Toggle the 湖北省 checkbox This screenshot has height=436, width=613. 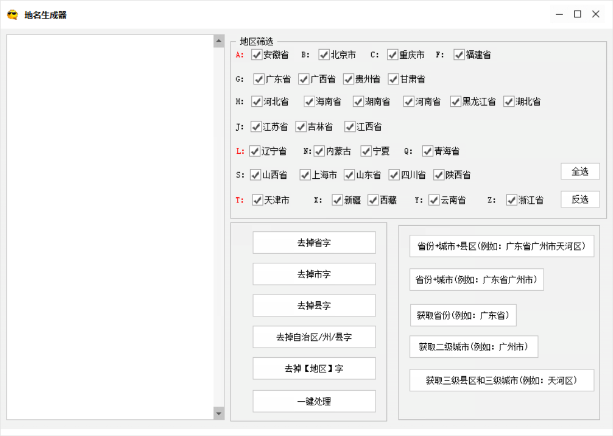pos(509,102)
